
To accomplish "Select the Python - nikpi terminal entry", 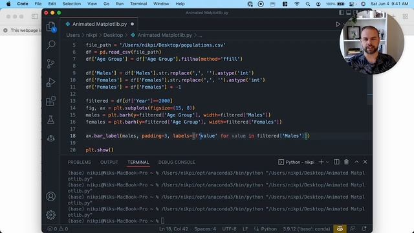I will pos(296,162).
